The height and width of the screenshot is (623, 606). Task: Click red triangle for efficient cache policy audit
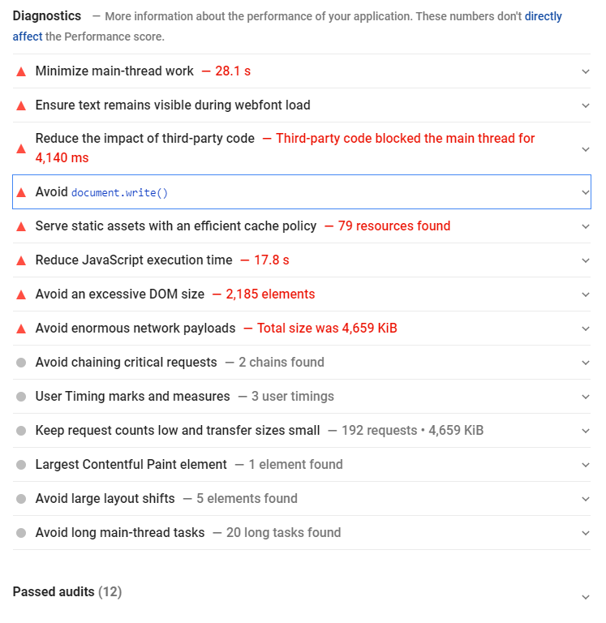click(21, 226)
